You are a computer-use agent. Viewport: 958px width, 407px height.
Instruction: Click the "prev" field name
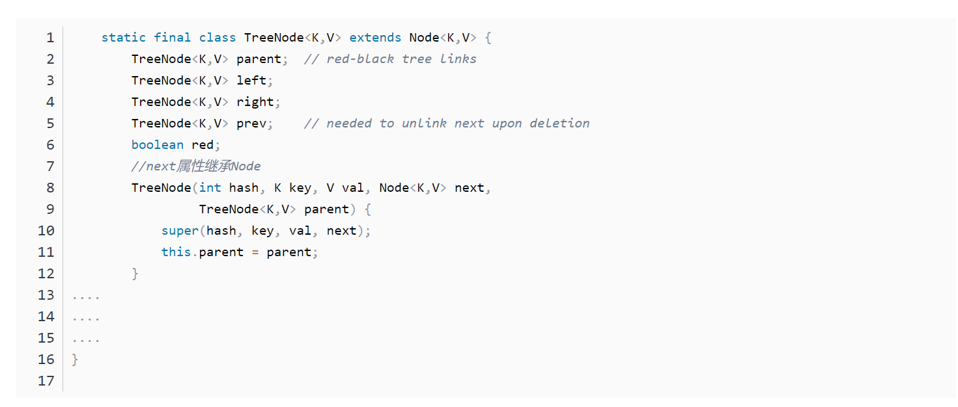pyautogui.click(x=251, y=124)
